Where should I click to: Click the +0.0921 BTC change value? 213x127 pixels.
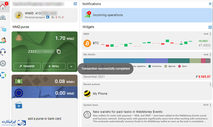tap(203, 41)
